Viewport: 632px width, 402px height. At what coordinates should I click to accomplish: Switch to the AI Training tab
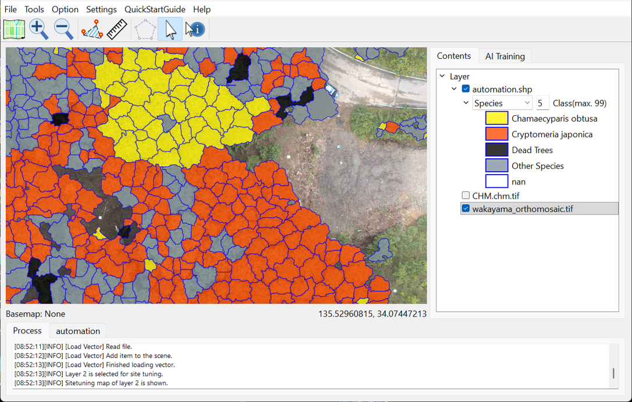[505, 56]
